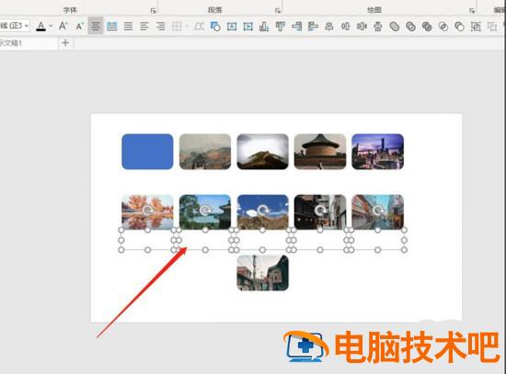Align selected objects to bottom
The image size is (506, 374).
[x=264, y=26]
